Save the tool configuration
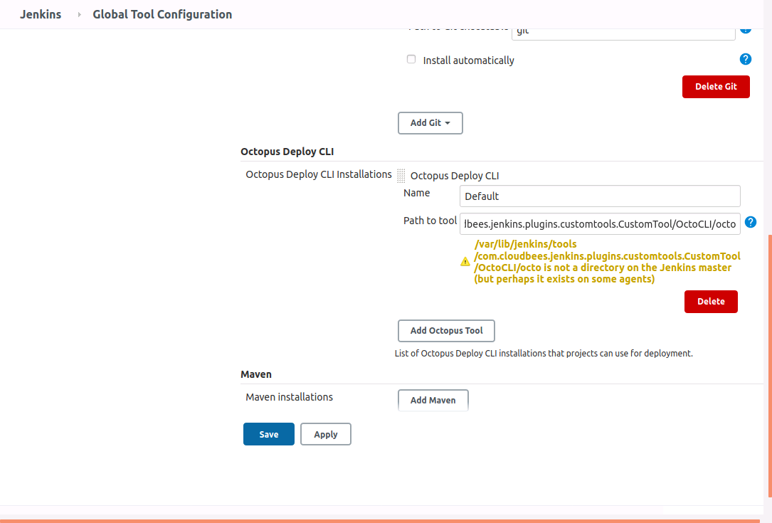772x523 pixels. tap(268, 434)
